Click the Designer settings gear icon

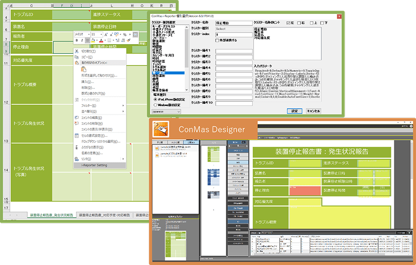point(411,126)
